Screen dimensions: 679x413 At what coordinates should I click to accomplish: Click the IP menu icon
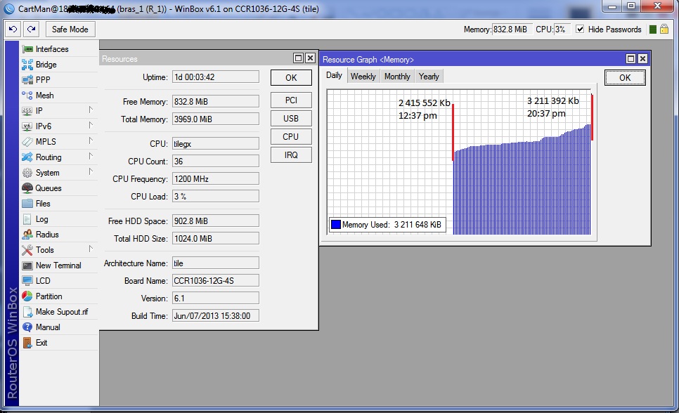[x=27, y=111]
